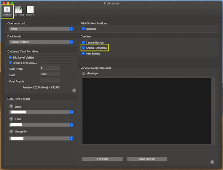Expand the Dark Mode dropdown
The height and width of the screenshot is (170, 223).
41,42
